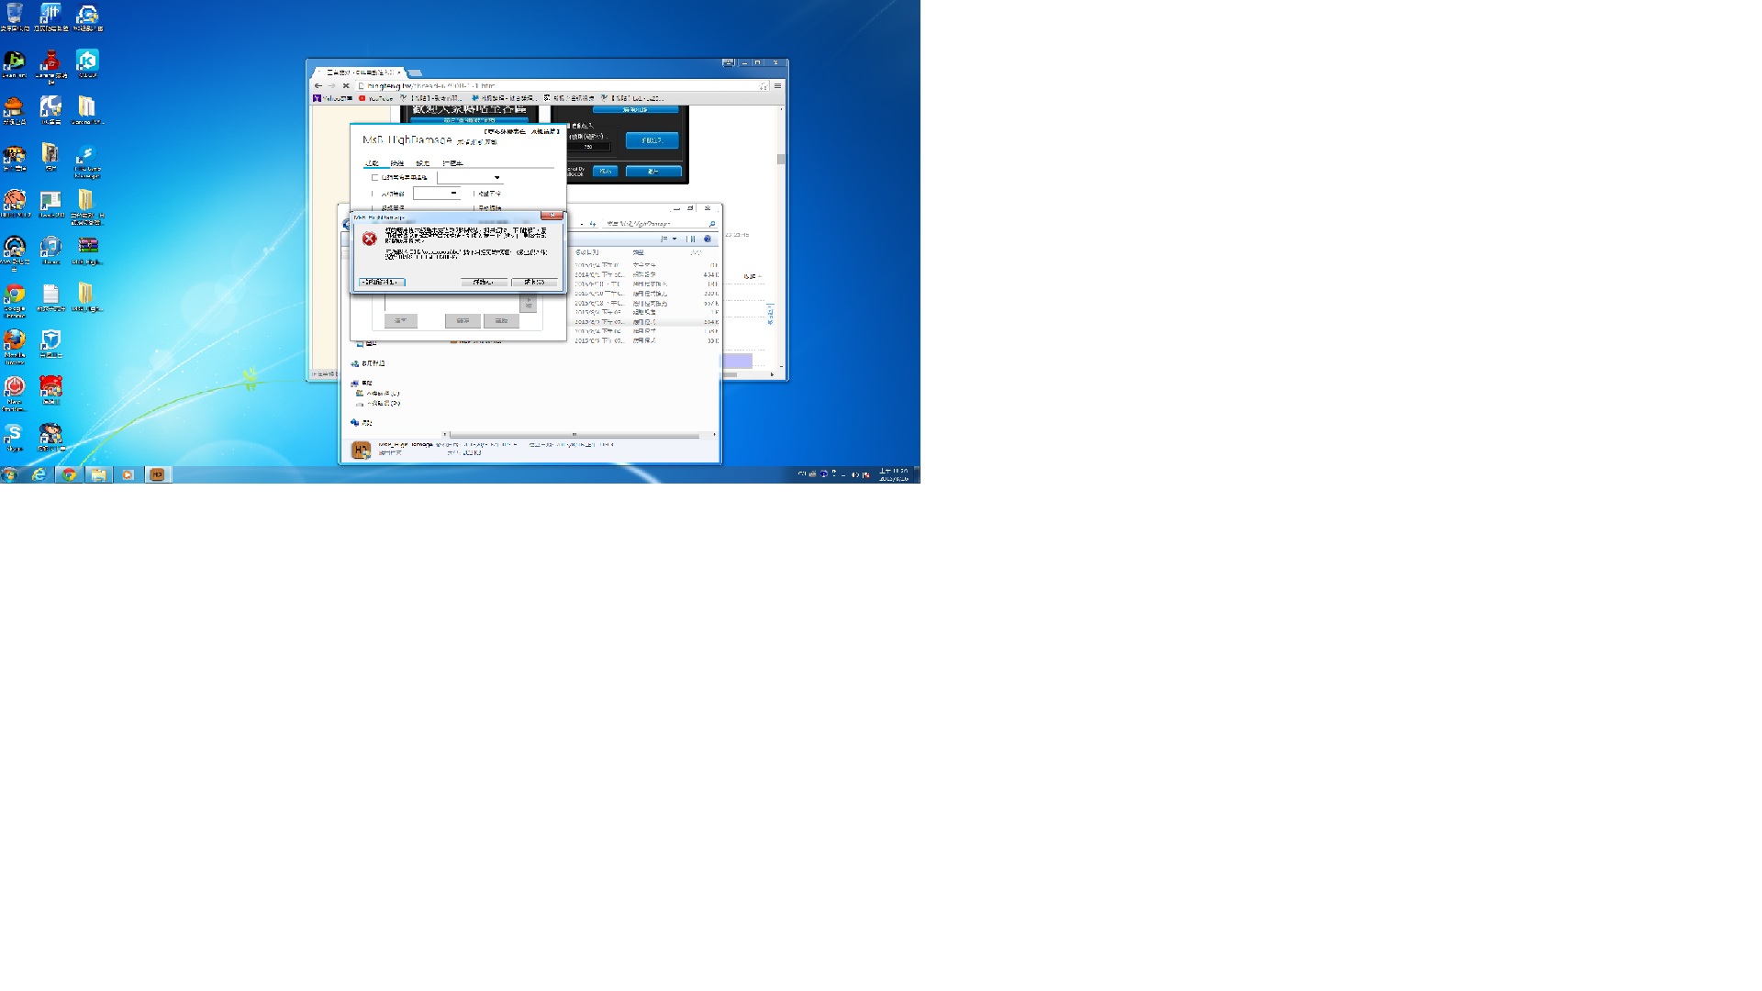Switch to second tab in MsB HighDamage
This screenshot has width=1762, height=991.
point(396,163)
